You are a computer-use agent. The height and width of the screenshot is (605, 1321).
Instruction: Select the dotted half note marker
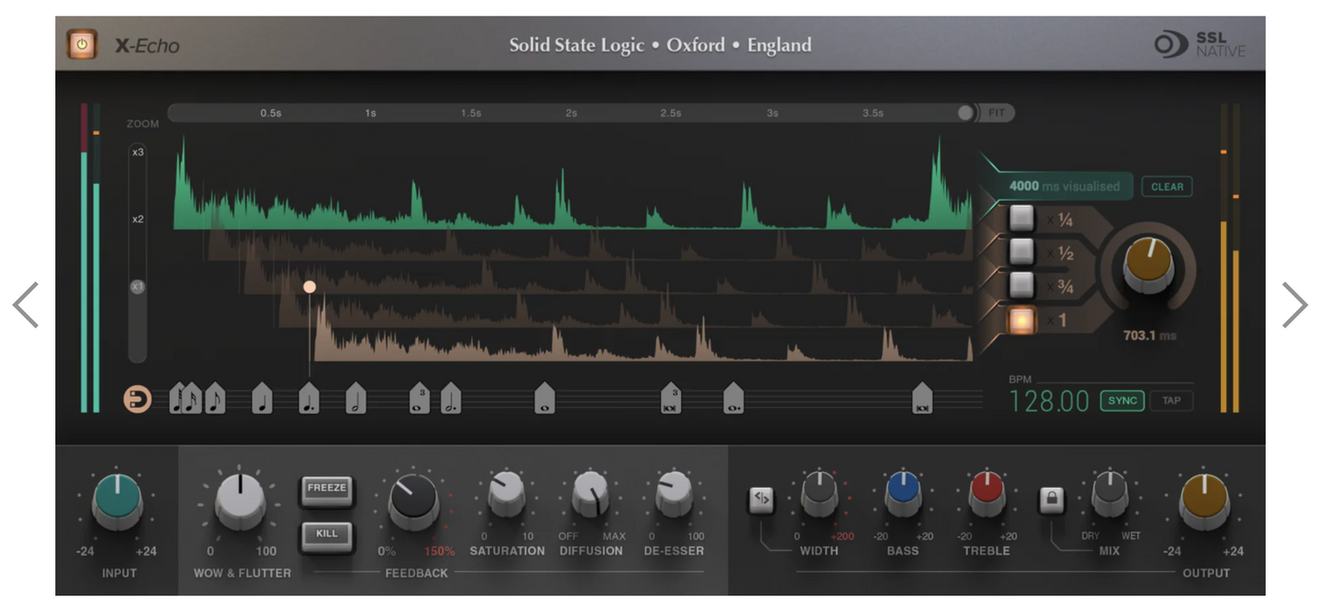[x=450, y=400]
